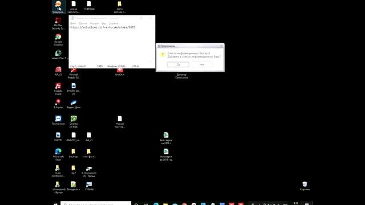Open McAfee Security Scan shortcut
This screenshot has width=365, height=205.
point(58,23)
